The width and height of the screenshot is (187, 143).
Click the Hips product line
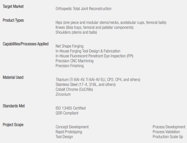[x=111, y=22]
